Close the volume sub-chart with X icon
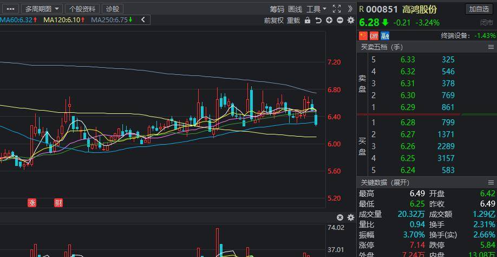 click(x=340, y=217)
